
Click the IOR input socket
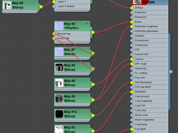coord(132,50)
